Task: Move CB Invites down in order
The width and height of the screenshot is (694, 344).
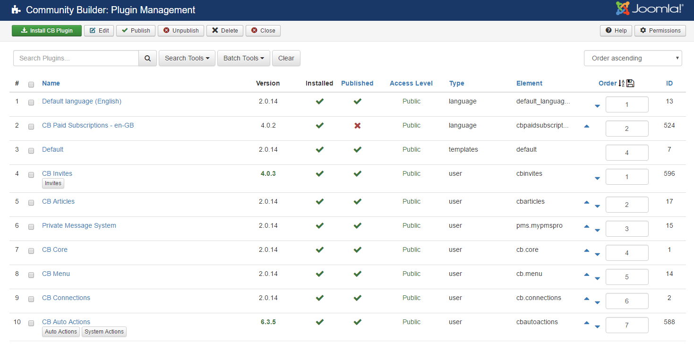Action: [597, 179]
